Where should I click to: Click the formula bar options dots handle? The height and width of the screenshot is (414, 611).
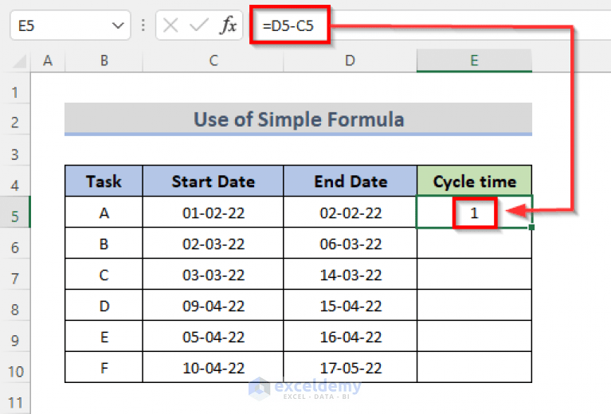(143, 25)
